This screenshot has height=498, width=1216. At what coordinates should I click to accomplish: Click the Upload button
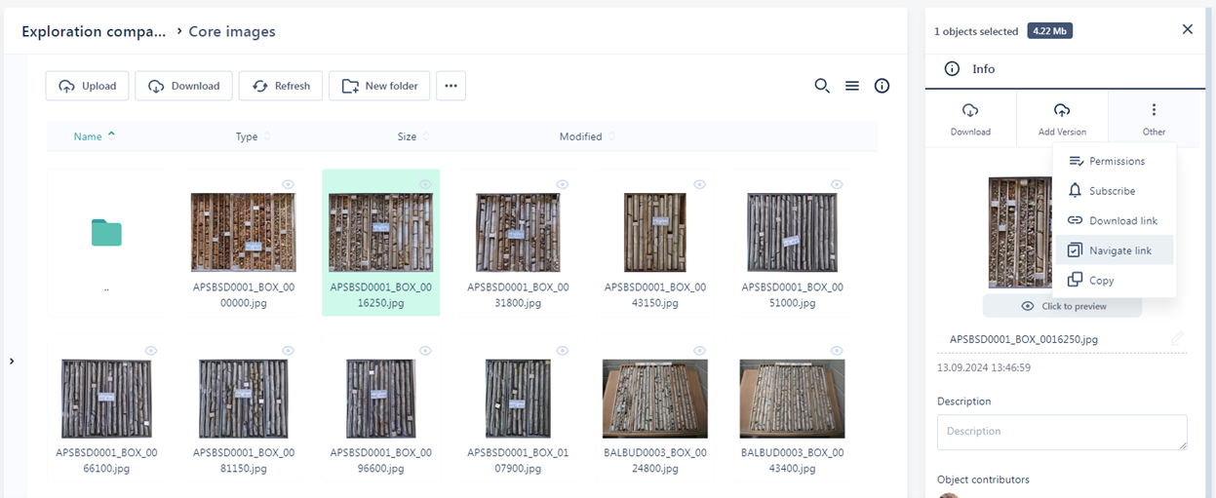click(88, 86)
